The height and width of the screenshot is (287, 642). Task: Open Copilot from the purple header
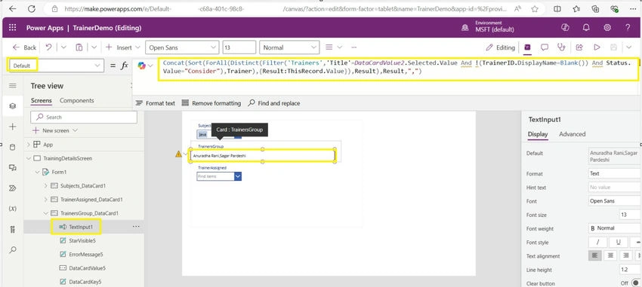coord(566,27)
